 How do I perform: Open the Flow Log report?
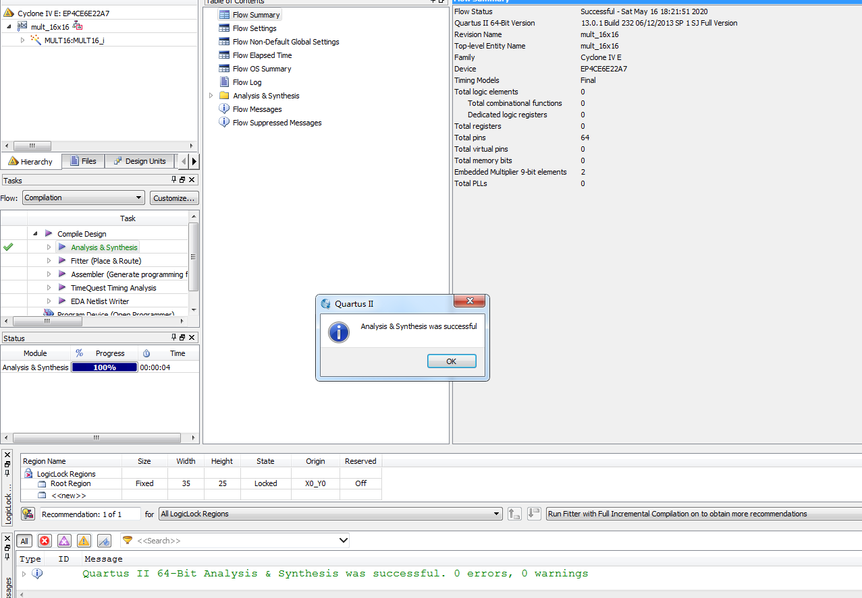pyautogui.click(x=247, y=82)
